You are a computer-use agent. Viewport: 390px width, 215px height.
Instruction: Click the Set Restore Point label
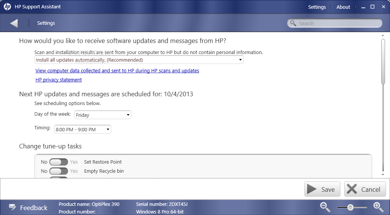click(x=103, y=162)
